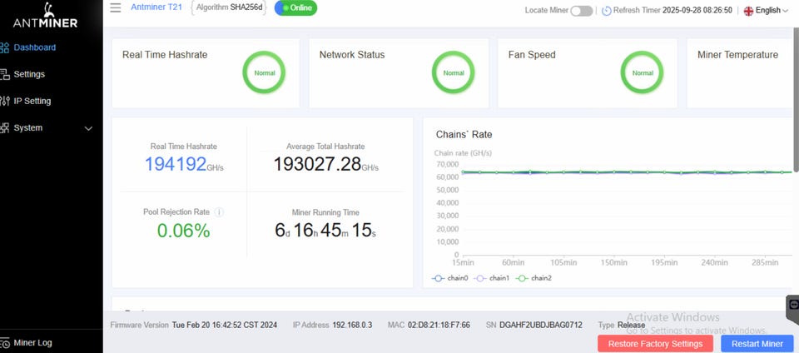Click the 0.06% rejection rate value
The image size is (799, 353).
183,231
